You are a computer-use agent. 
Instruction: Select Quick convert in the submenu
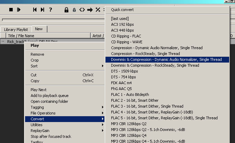167,10
